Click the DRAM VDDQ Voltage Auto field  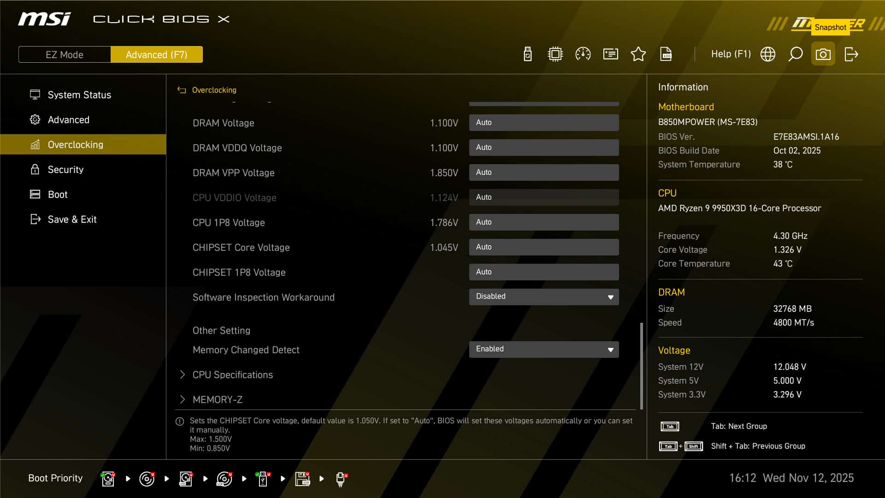(544, 148)
